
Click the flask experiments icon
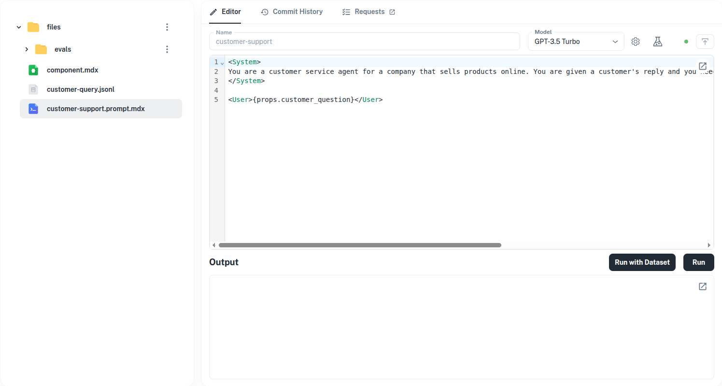tap(658, 42)
